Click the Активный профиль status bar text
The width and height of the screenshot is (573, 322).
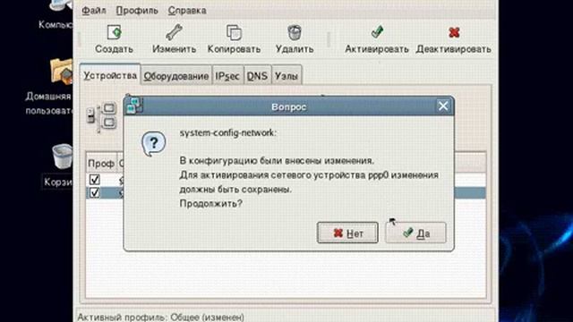[x=161, y=317]
